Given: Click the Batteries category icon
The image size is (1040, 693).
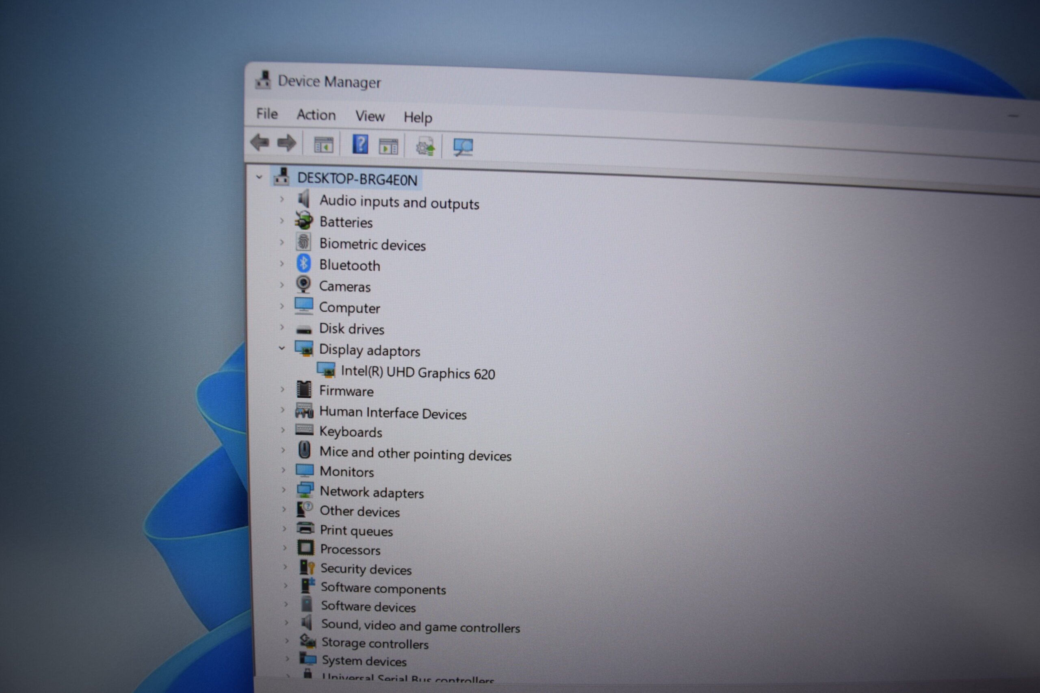Looking at the screenshot, I should tap(304, 220).
